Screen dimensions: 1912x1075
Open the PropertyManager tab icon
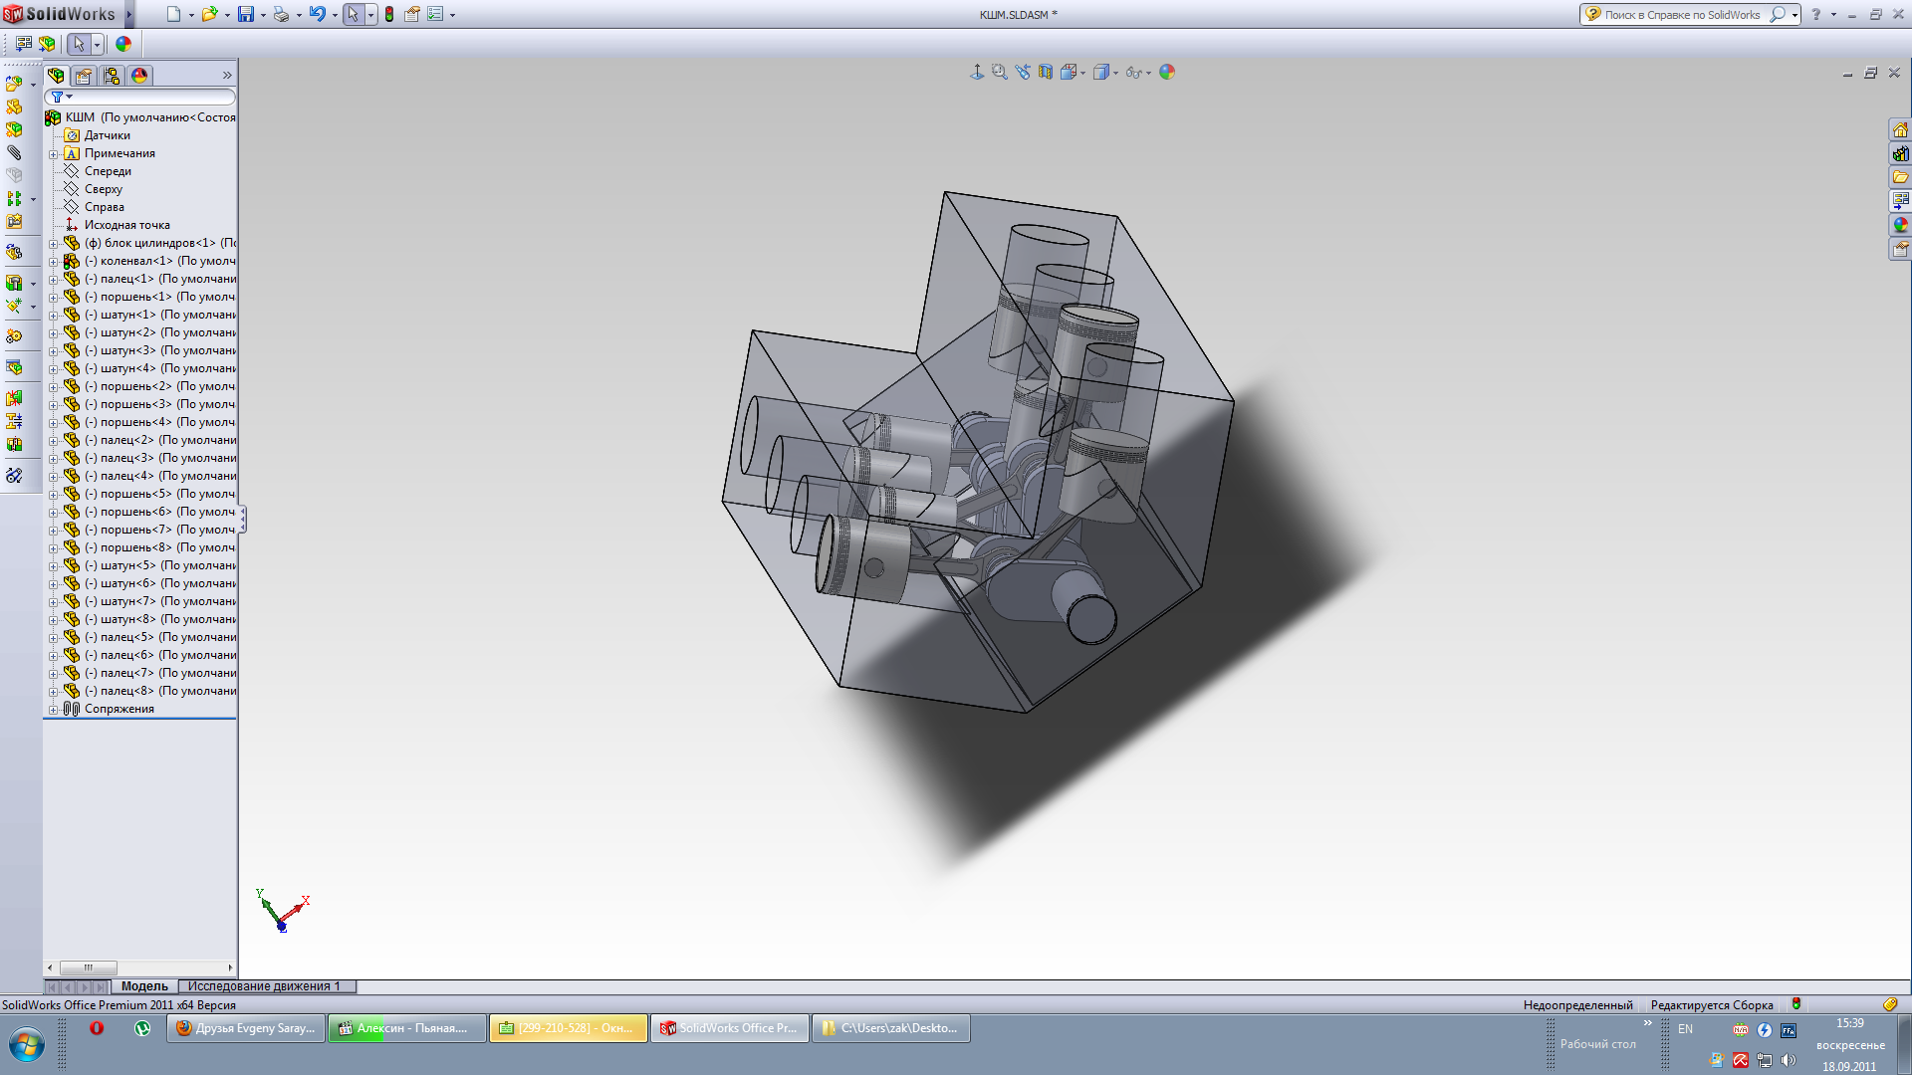(84, 76)
